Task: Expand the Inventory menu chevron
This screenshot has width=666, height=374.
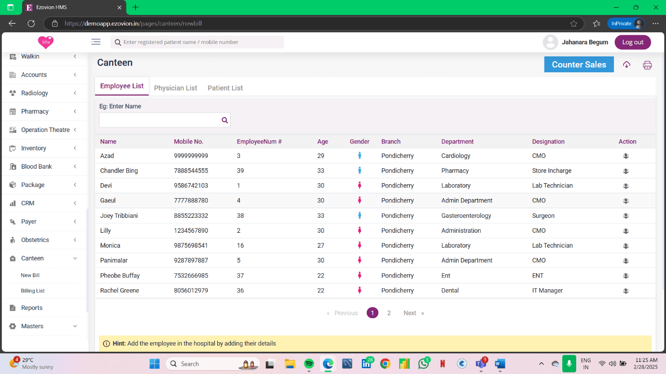Action: [75, 148]
